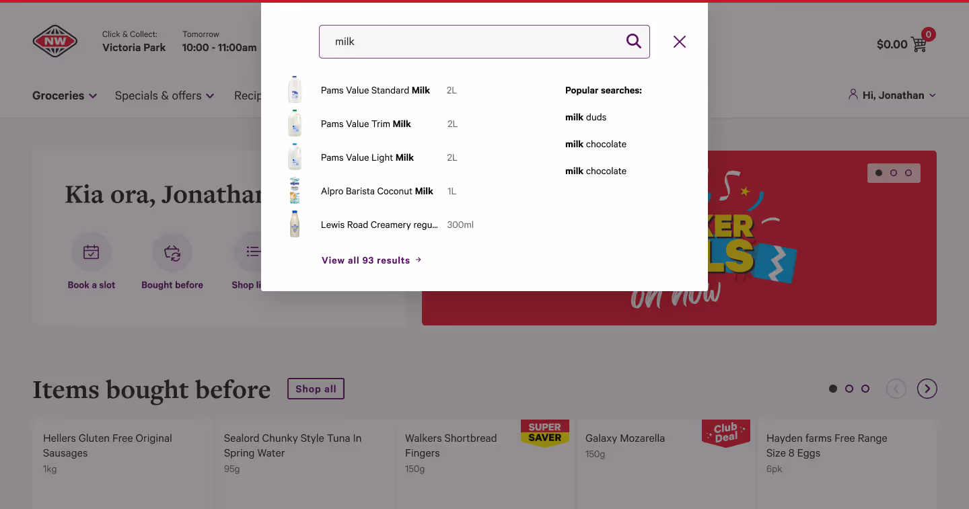969x509 pixels.
Task: Expand the Groceries menu
Action: coord(65,95)
